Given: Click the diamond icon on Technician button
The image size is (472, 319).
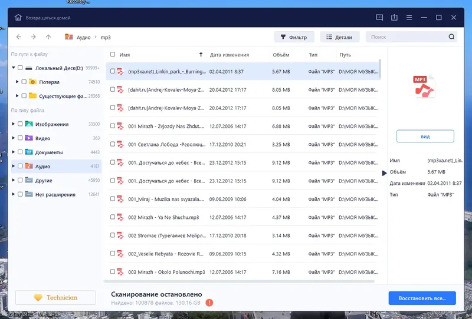Looking at the screenshot, I should pos(38,297).
